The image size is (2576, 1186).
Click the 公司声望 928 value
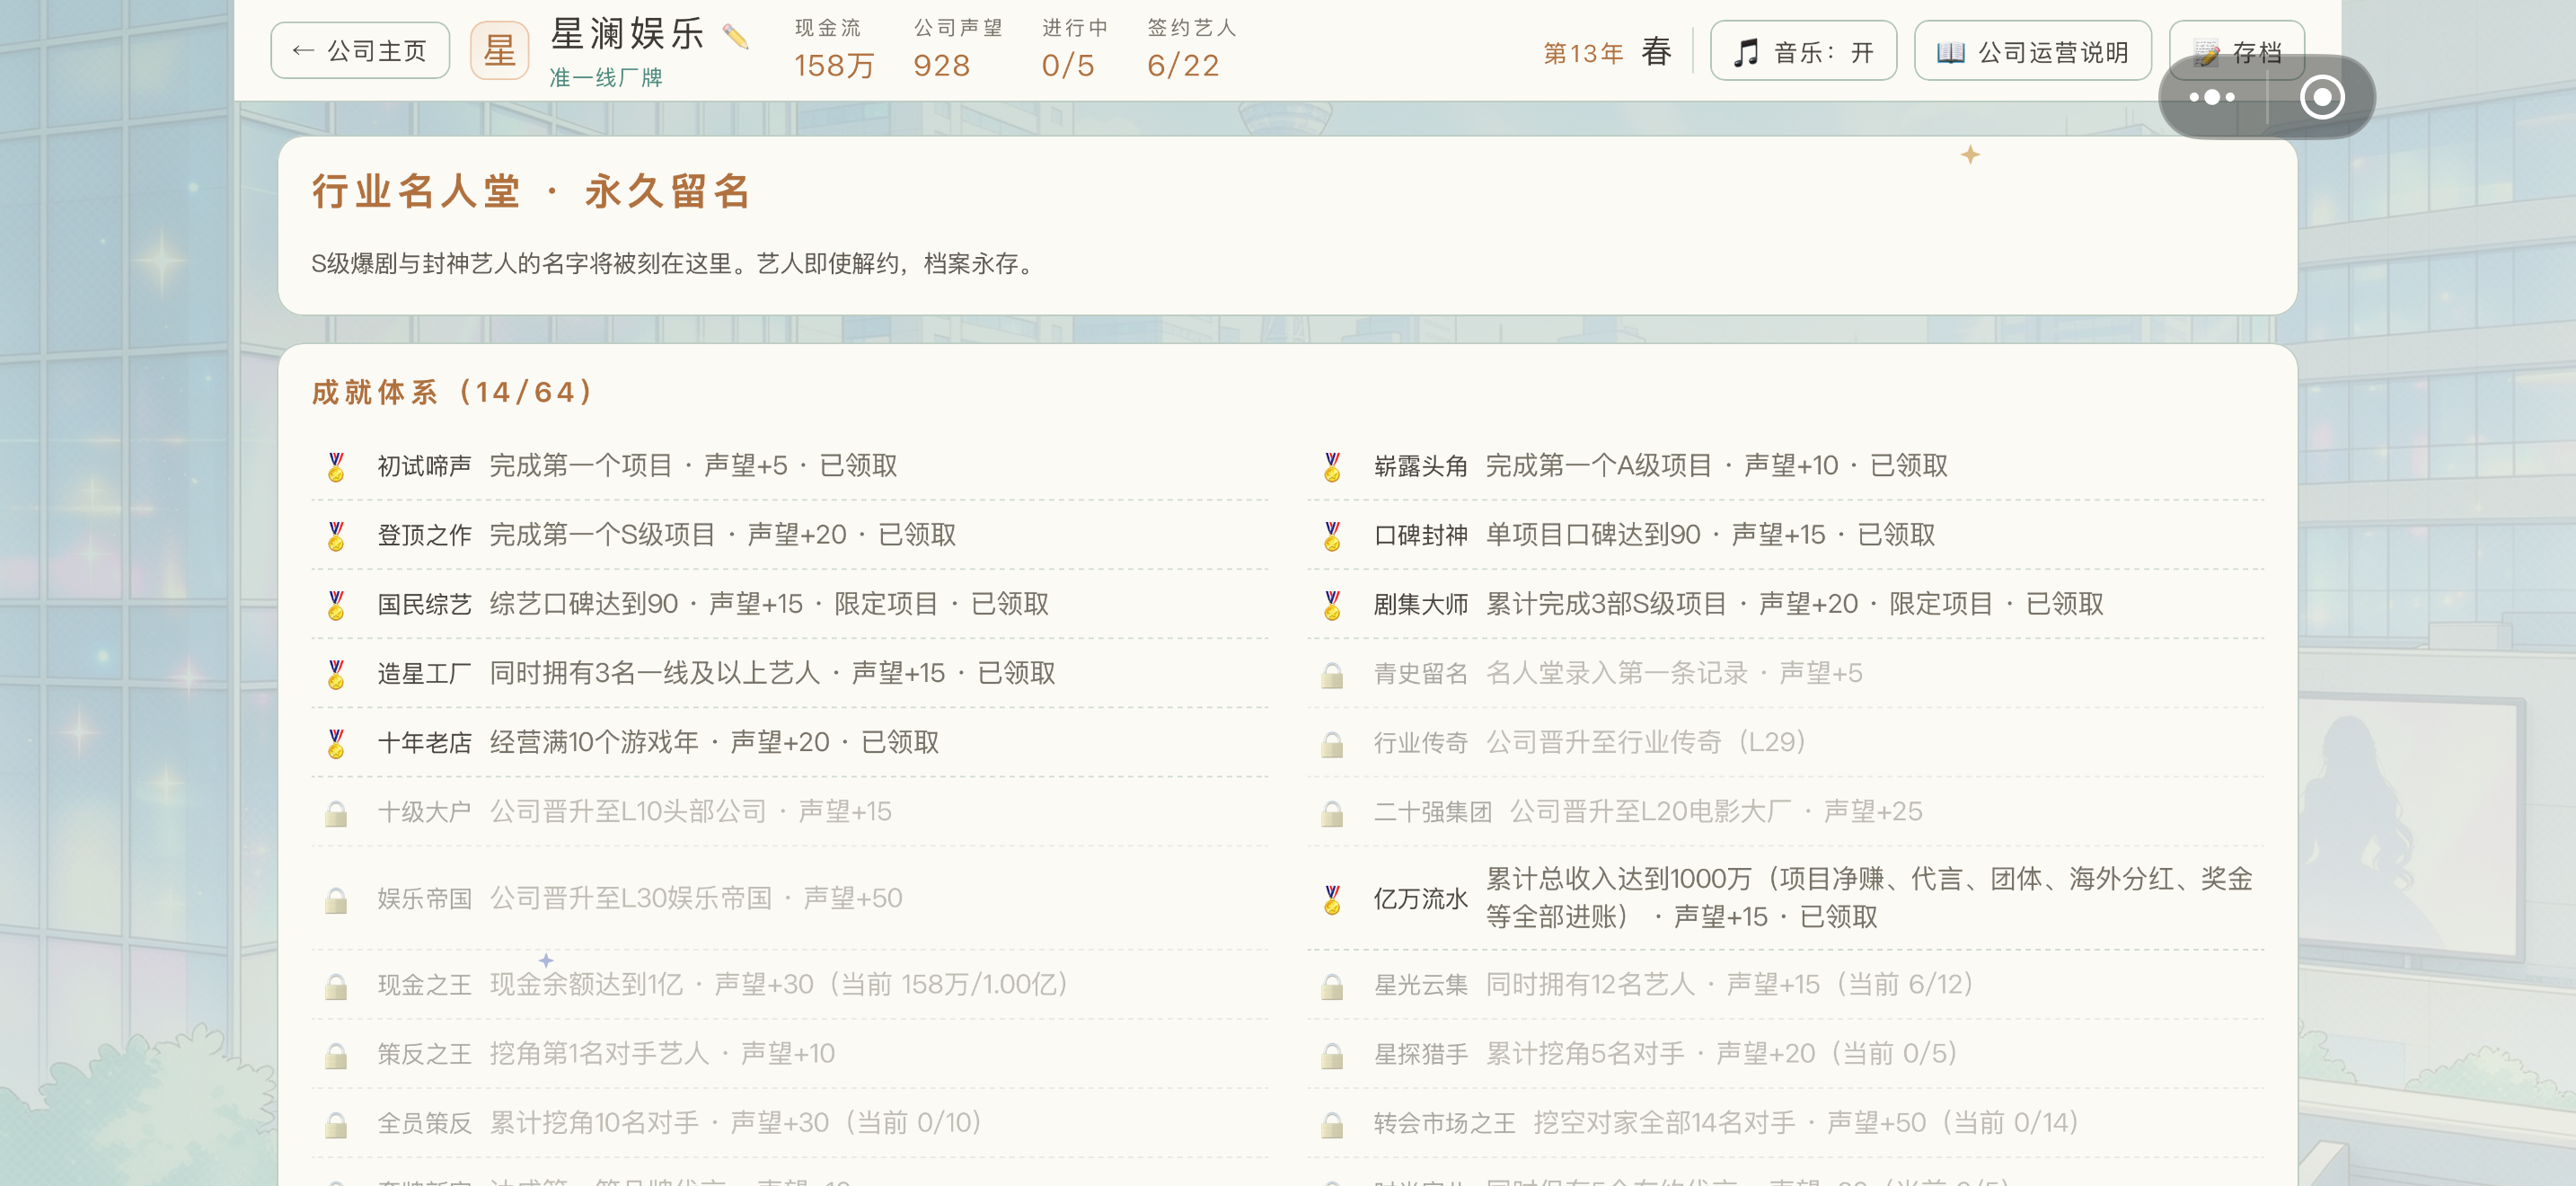coord(941,65)
